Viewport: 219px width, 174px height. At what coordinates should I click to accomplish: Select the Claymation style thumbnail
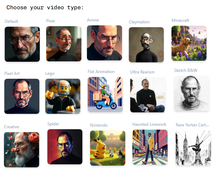[x=146, y=45]
